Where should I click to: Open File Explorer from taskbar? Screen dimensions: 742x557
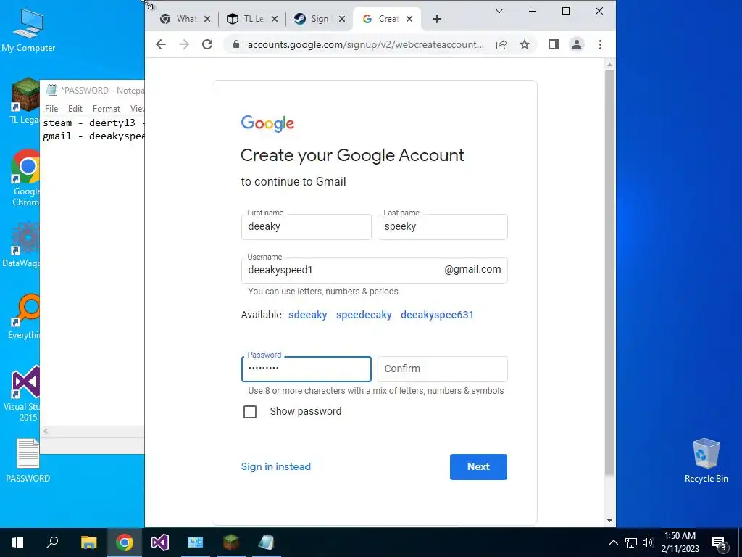(88, 542)
